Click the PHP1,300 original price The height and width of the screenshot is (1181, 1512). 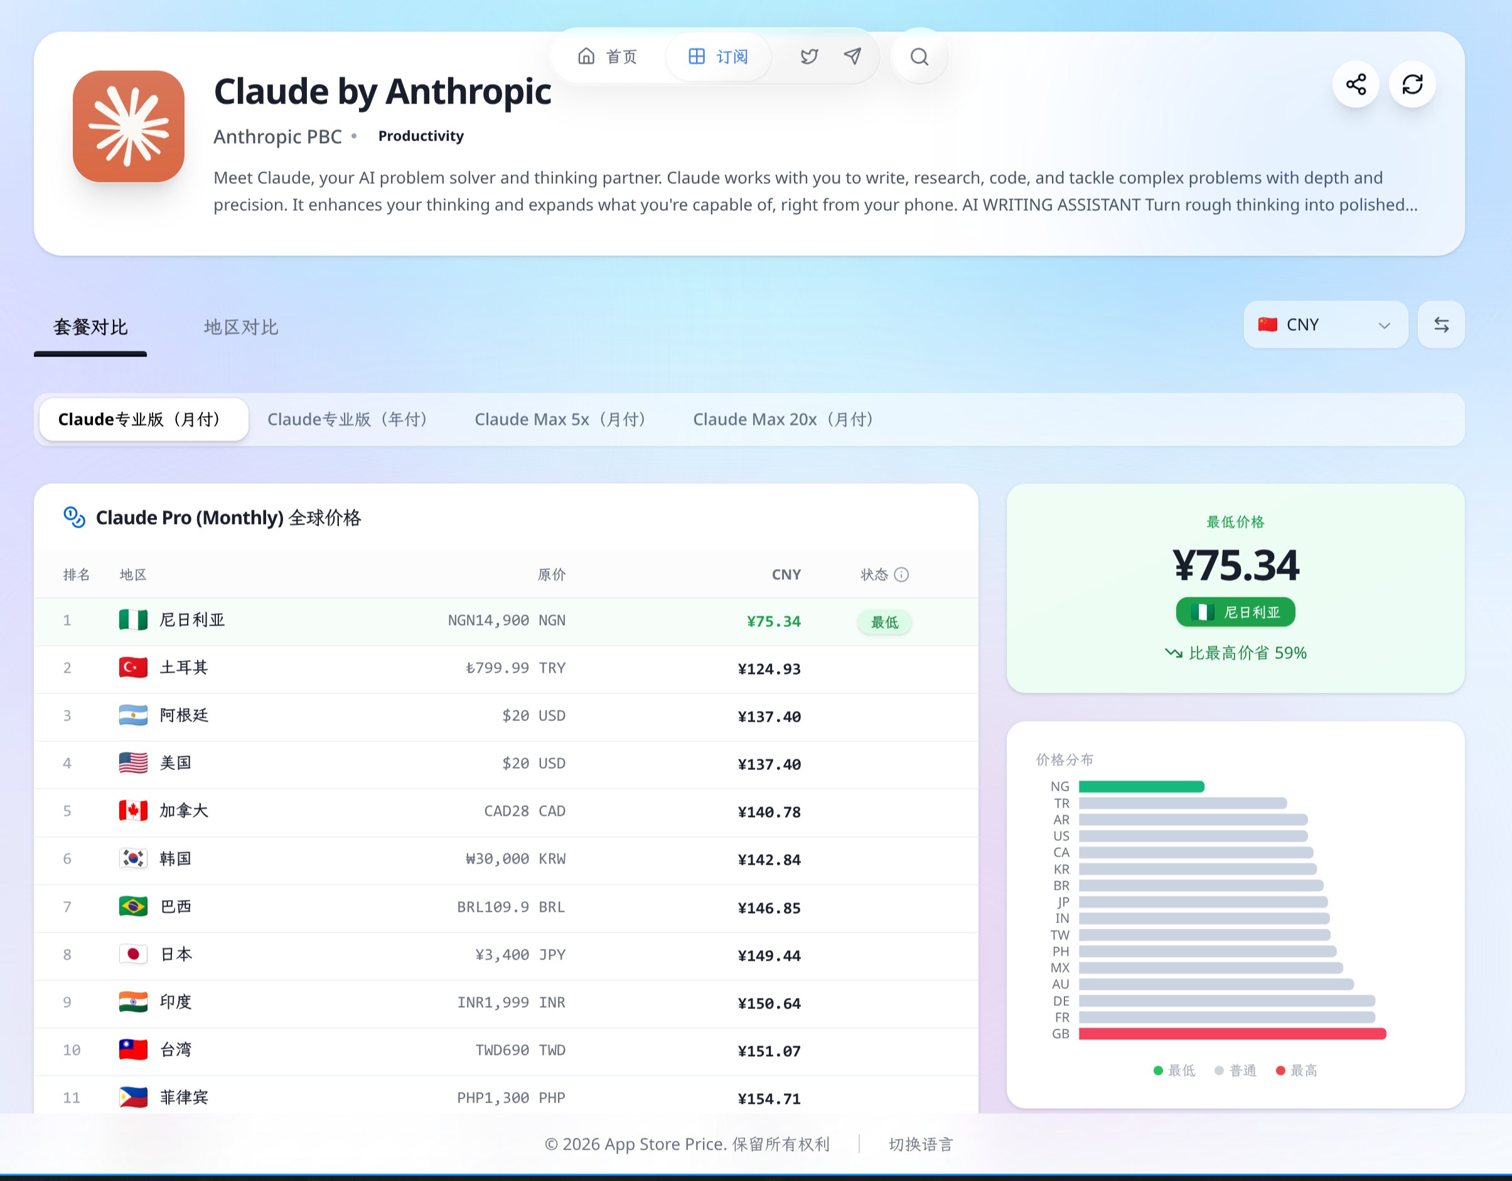pyautogui.click(x=511, y=1098)
